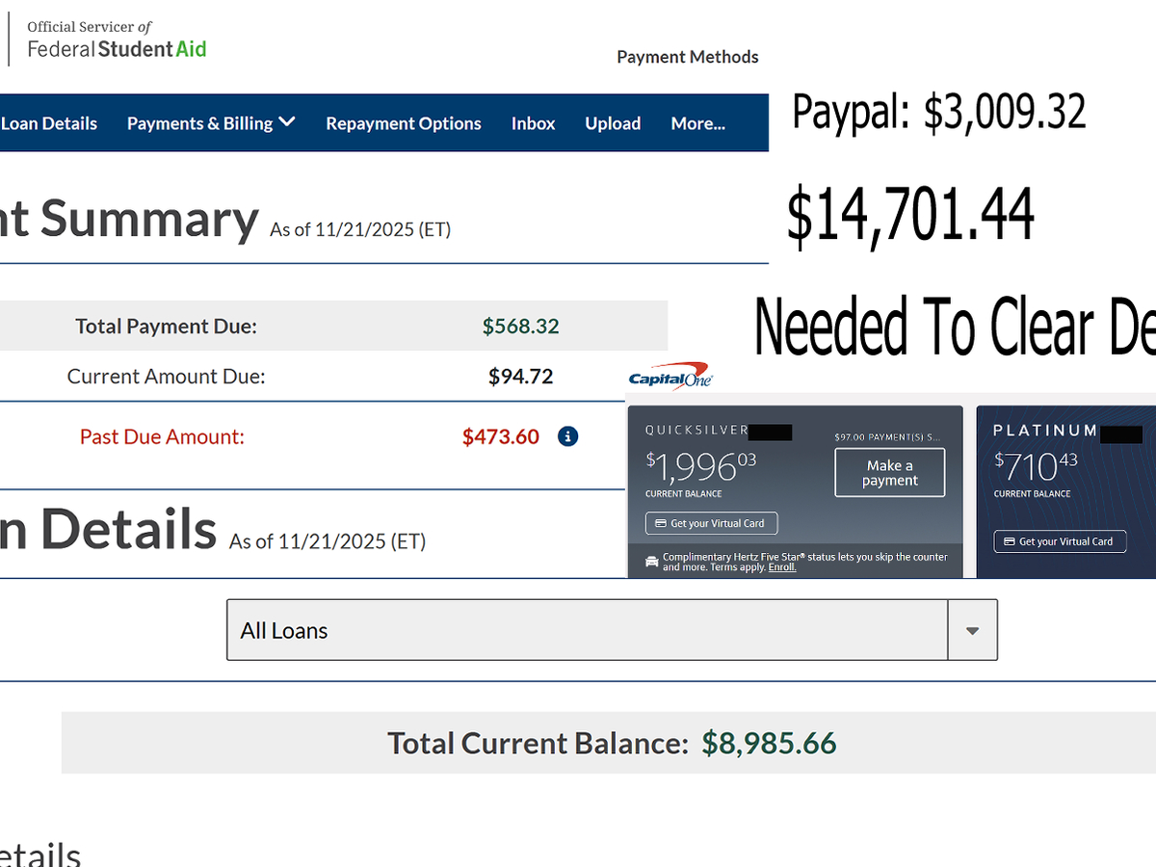Open the All Loans selection box
1156x867 pixels.
pos(587,630)
